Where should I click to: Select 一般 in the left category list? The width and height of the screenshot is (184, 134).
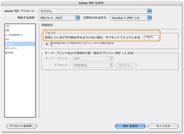pos(7,26)
